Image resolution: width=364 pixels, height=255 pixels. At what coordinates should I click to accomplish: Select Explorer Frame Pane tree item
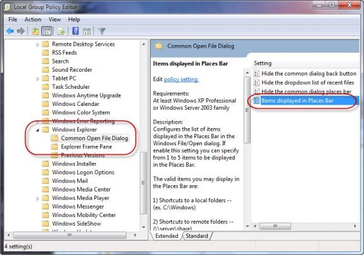pos(86,147)
